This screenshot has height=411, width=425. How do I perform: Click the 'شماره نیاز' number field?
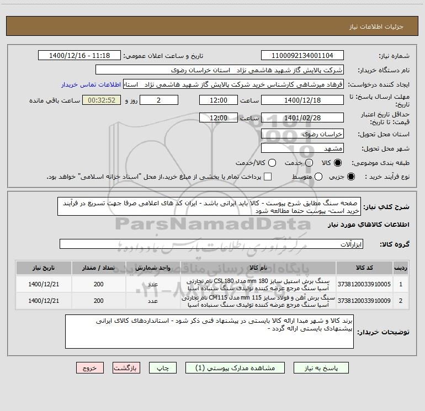tap(302, 56)
